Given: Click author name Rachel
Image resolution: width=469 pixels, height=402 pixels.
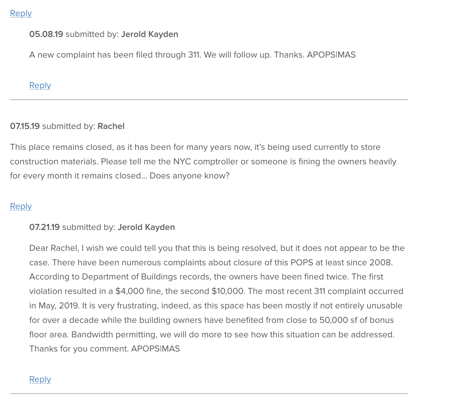Looking at the screenshot, I should click(x=111, y=126).
